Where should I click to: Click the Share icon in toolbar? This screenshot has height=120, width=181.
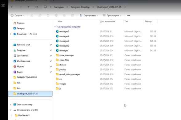click(64, 15)
